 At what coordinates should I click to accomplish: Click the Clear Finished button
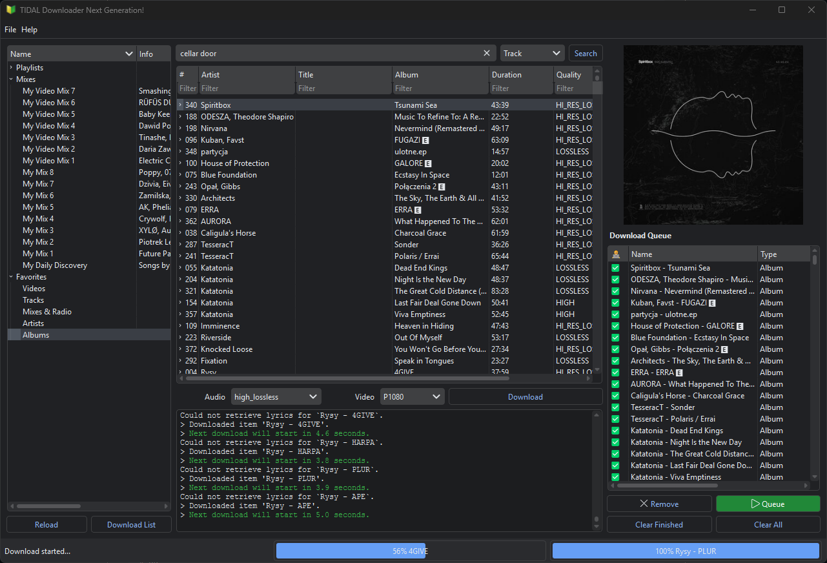pos(659,525)
